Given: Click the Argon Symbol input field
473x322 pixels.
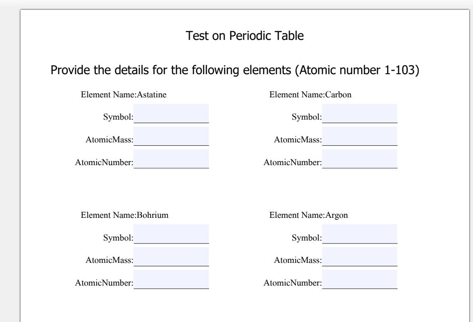Looking at the screenshot, I should click(x=360, y=234).
